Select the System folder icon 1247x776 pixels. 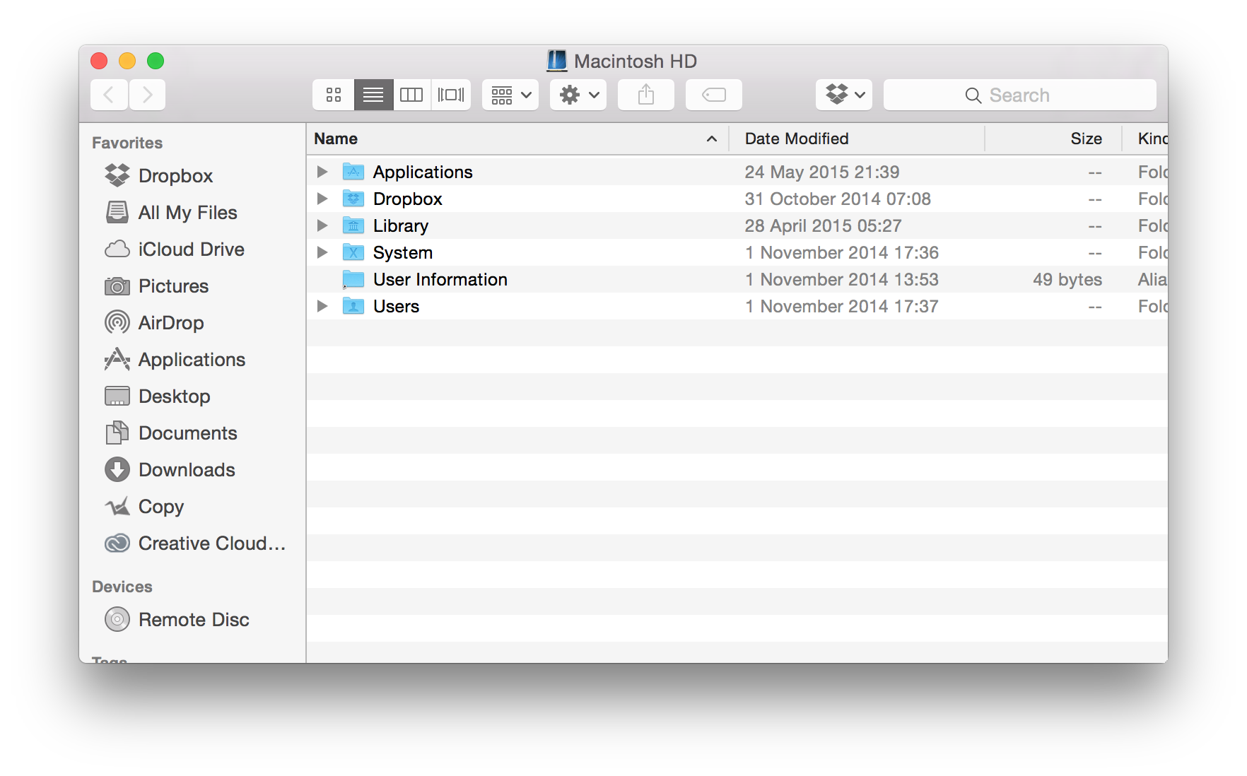point(353,252)
